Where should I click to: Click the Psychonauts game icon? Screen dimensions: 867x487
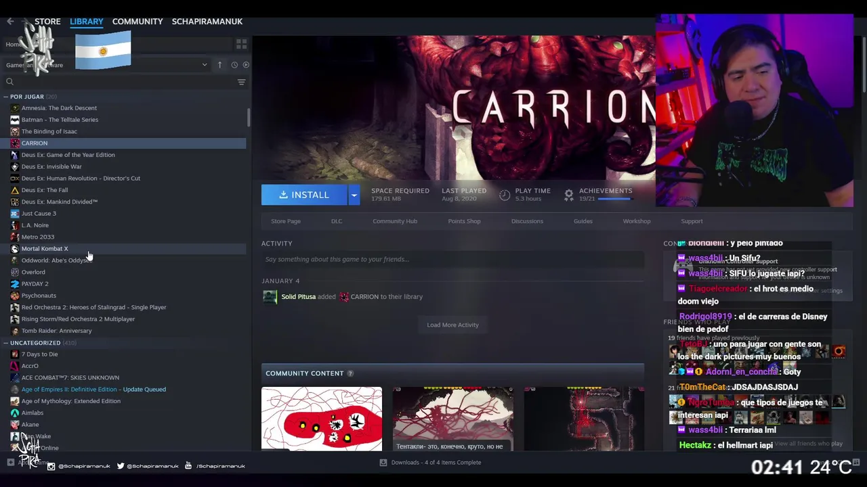pos(15,296)
